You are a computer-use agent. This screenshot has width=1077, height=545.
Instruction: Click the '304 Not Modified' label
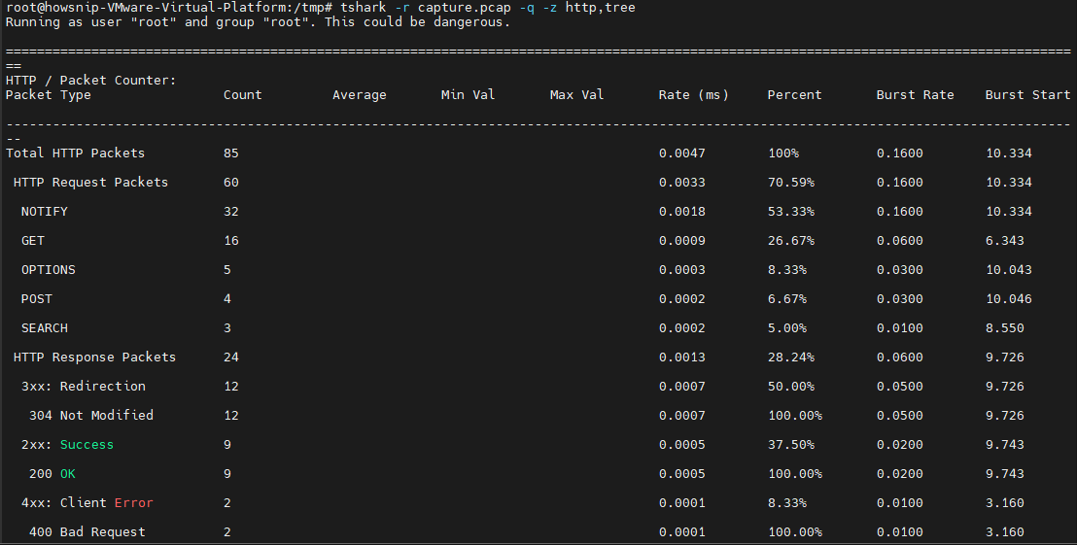pyautogui.click(x=90, y=415)
